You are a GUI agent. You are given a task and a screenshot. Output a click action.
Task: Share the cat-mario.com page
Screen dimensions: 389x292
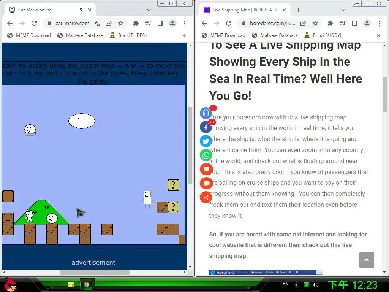[109, 23]
